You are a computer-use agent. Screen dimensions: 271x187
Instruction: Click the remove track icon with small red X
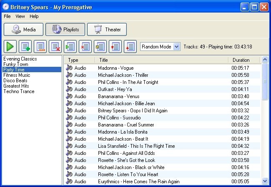click(85, 46)
